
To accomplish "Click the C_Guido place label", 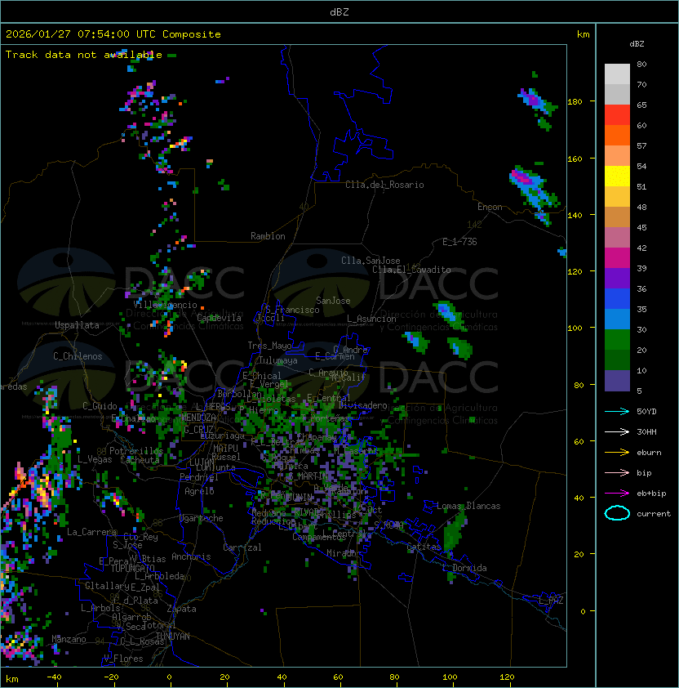I will pyautogui.click(x=100, y=406).
